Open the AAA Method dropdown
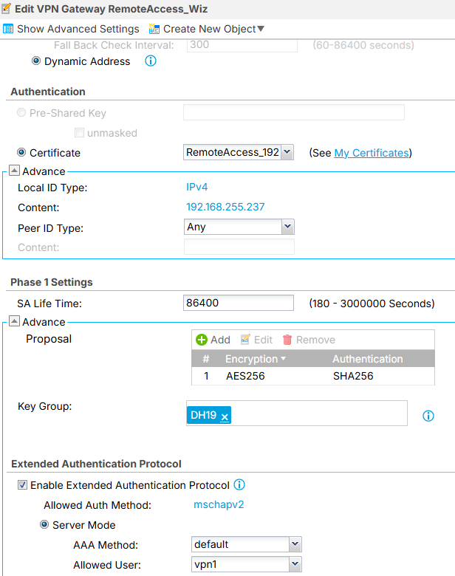 pos(295,544)
